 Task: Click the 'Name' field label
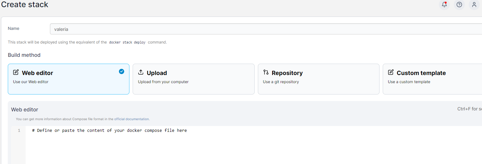pos(14,29)
